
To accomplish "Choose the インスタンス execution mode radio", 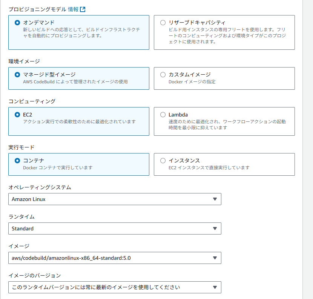I will (x=163, y=161).
